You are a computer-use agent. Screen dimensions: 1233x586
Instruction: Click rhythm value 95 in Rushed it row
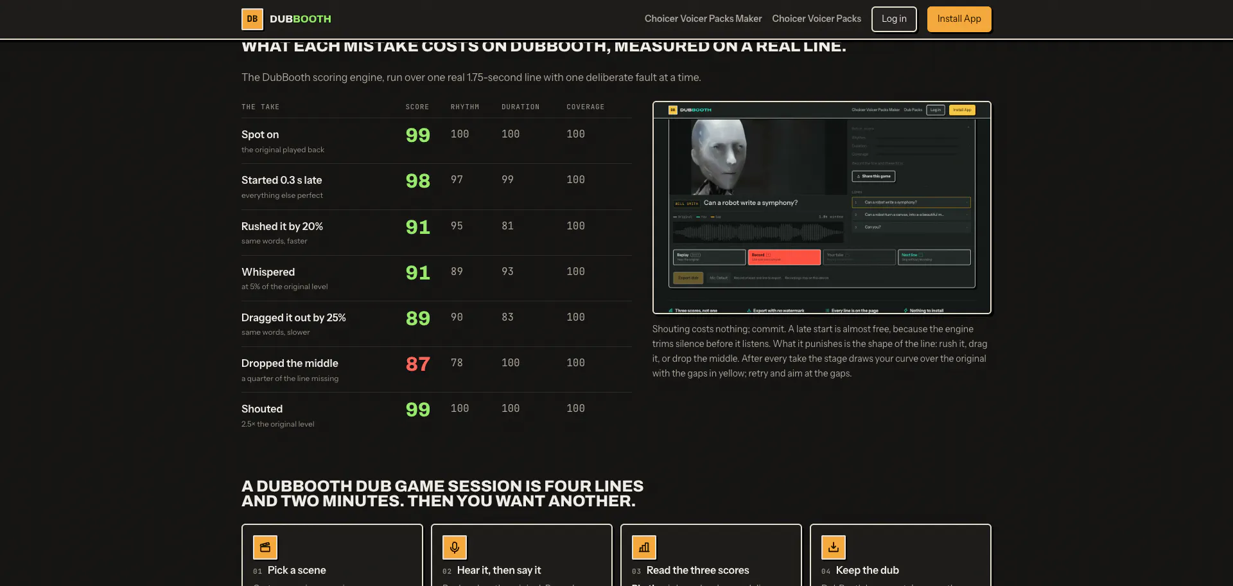(457, 226)
